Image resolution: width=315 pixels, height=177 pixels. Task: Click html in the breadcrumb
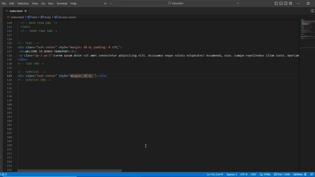click(34, 17)
